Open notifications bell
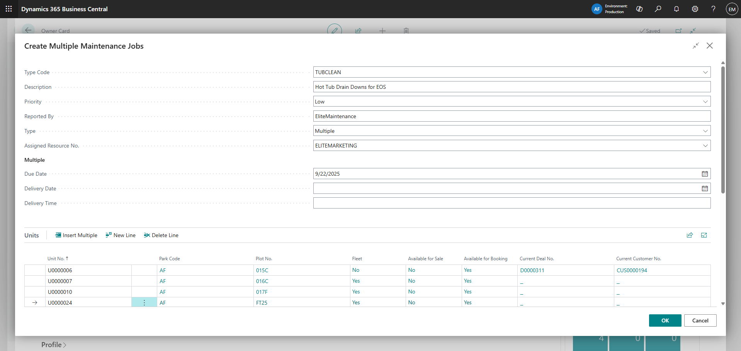Screen dimensions: 741x351 pos(676,9)
